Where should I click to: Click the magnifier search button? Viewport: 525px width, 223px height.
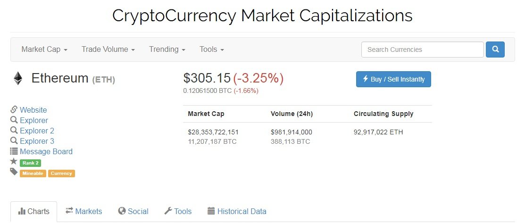tap(495, 50)
